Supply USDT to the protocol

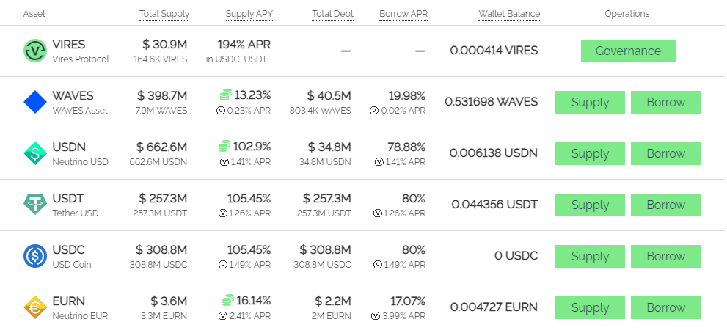point(590,205)
